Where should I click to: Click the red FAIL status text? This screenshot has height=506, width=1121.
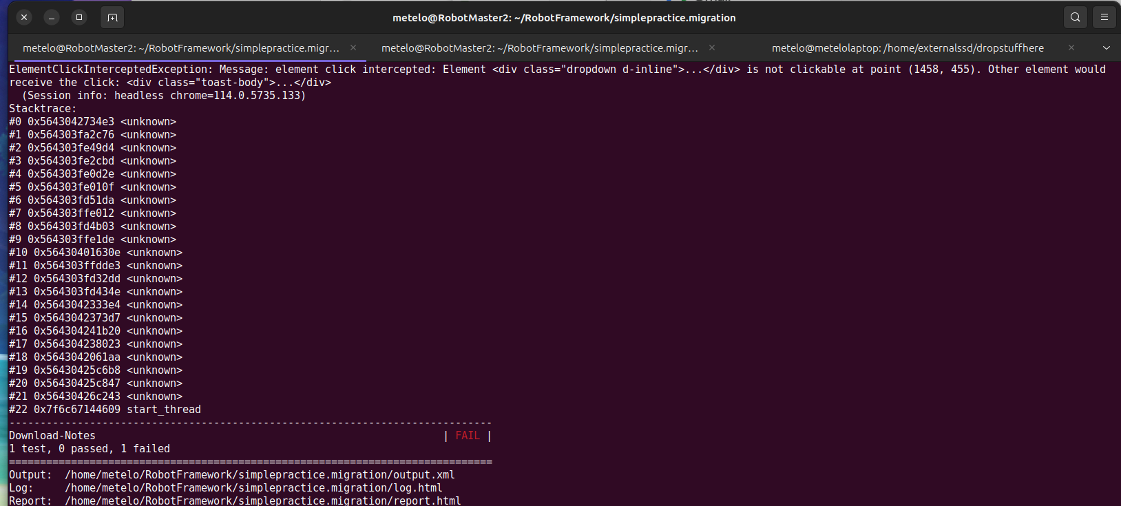[x=467, y=436]
